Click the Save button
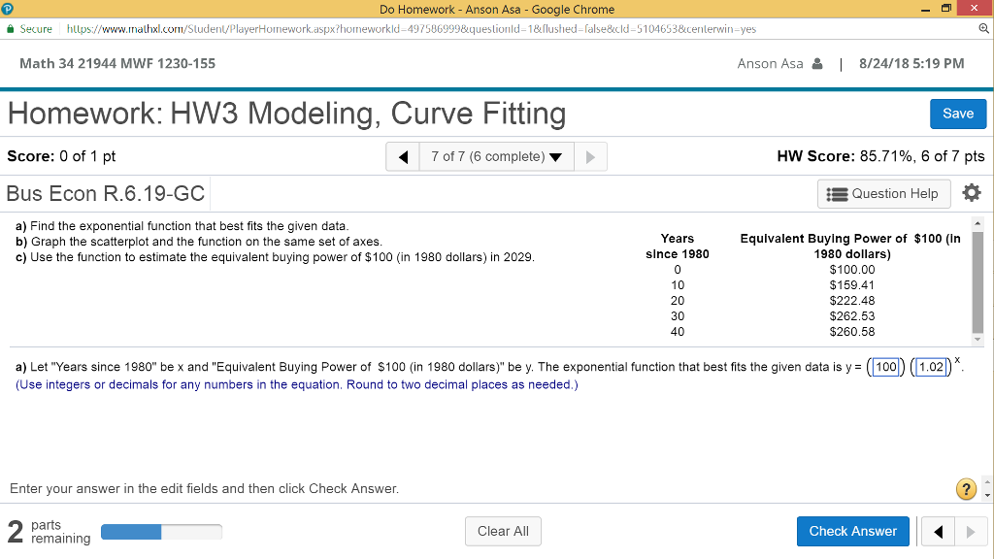This screenshot has height=559, width=994. (958, 114)
